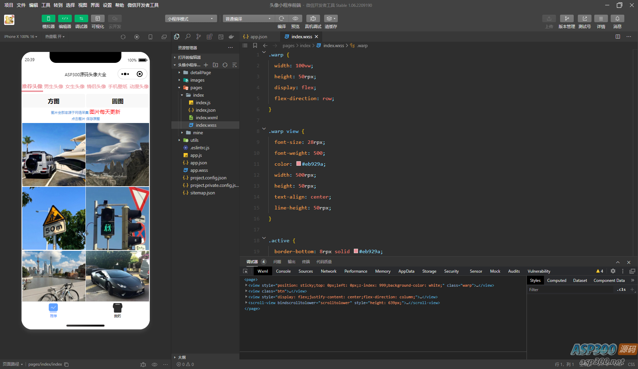
Task: Open source control icon in sidebar
Action: tap(199, 37)
